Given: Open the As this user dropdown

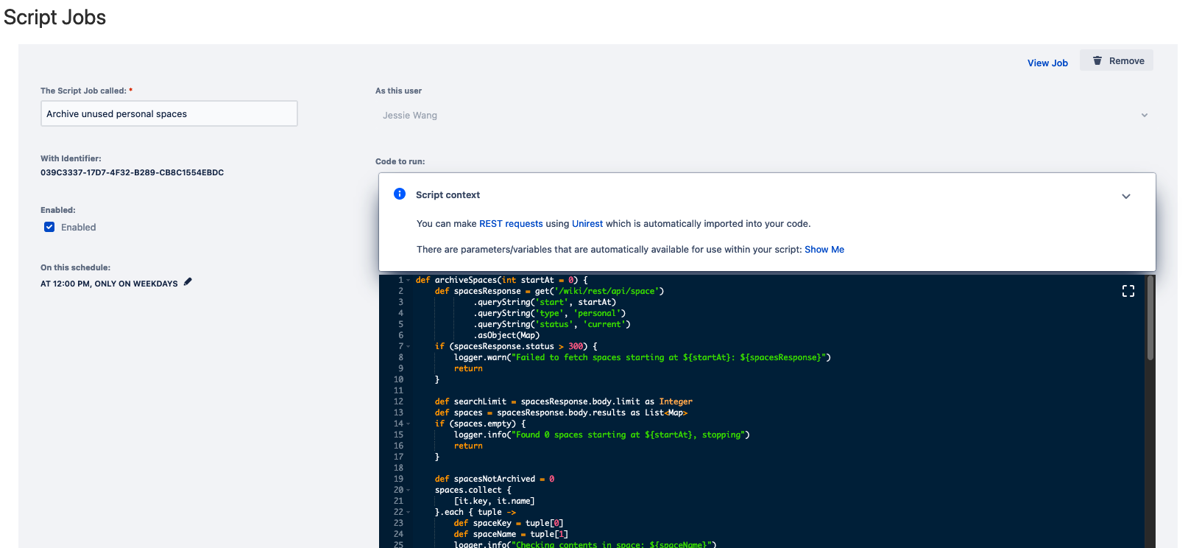Looking at the screenshot, I should [763, 115].
